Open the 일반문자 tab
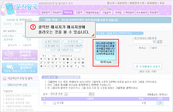This screenshot has width=173, height=112. click(x=46, y=12)
